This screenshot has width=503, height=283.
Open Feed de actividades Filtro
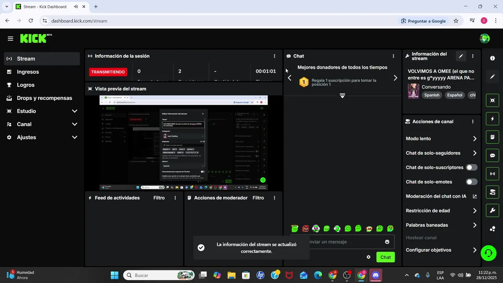point(159,198)
